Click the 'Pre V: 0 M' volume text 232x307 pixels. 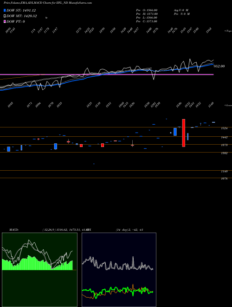tap(182, 14)
